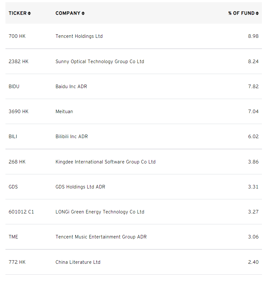Sort the table by the TICKER header
The width and height of the screenshot is (269, 283).
click(x=18, y=13)
